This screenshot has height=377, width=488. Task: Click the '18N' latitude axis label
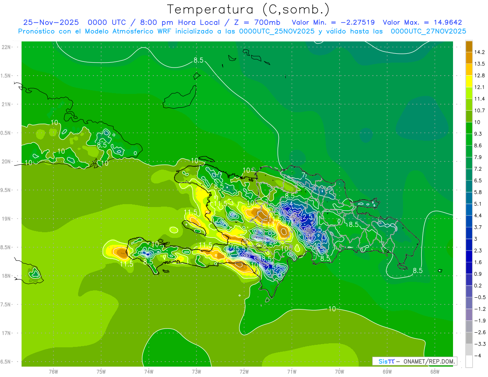pos(7,276)
